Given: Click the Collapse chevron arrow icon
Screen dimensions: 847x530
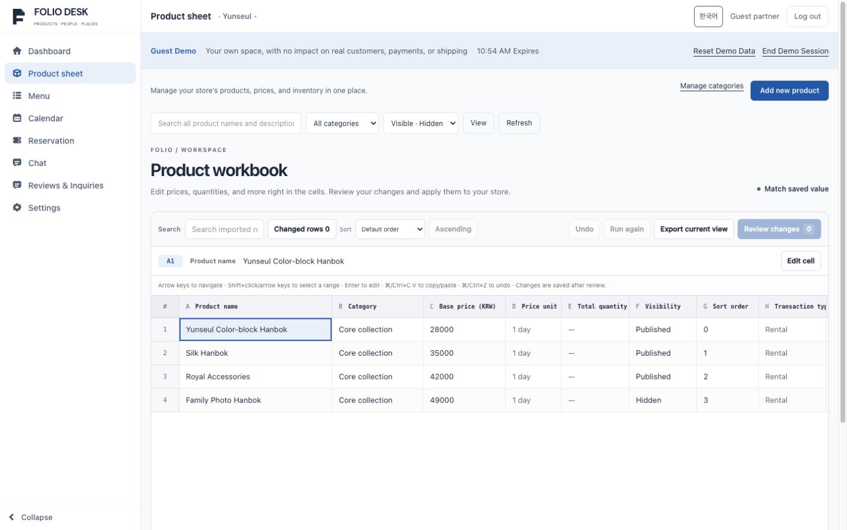Looking at the screenshot, I should pyautogui.click(x=11, y=518).
